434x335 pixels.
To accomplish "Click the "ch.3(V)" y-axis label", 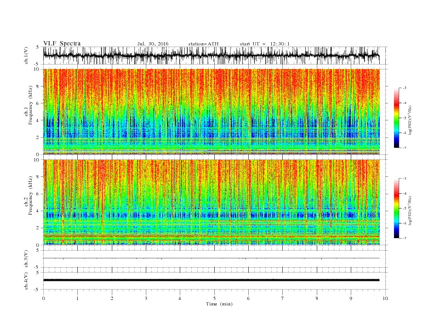I will (26, 259).
